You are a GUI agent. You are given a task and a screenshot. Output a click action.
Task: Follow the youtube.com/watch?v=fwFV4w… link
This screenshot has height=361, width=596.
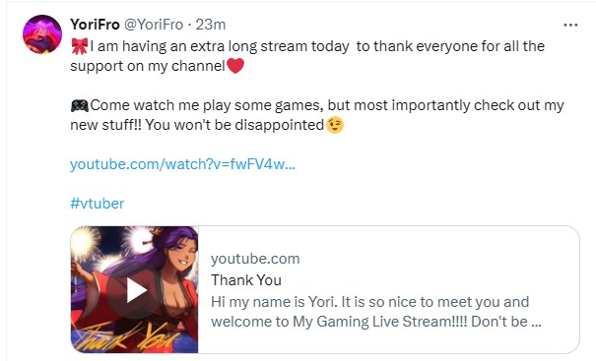point(182,164)
